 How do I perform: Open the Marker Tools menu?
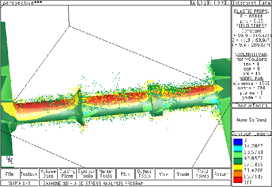(106, 174)
